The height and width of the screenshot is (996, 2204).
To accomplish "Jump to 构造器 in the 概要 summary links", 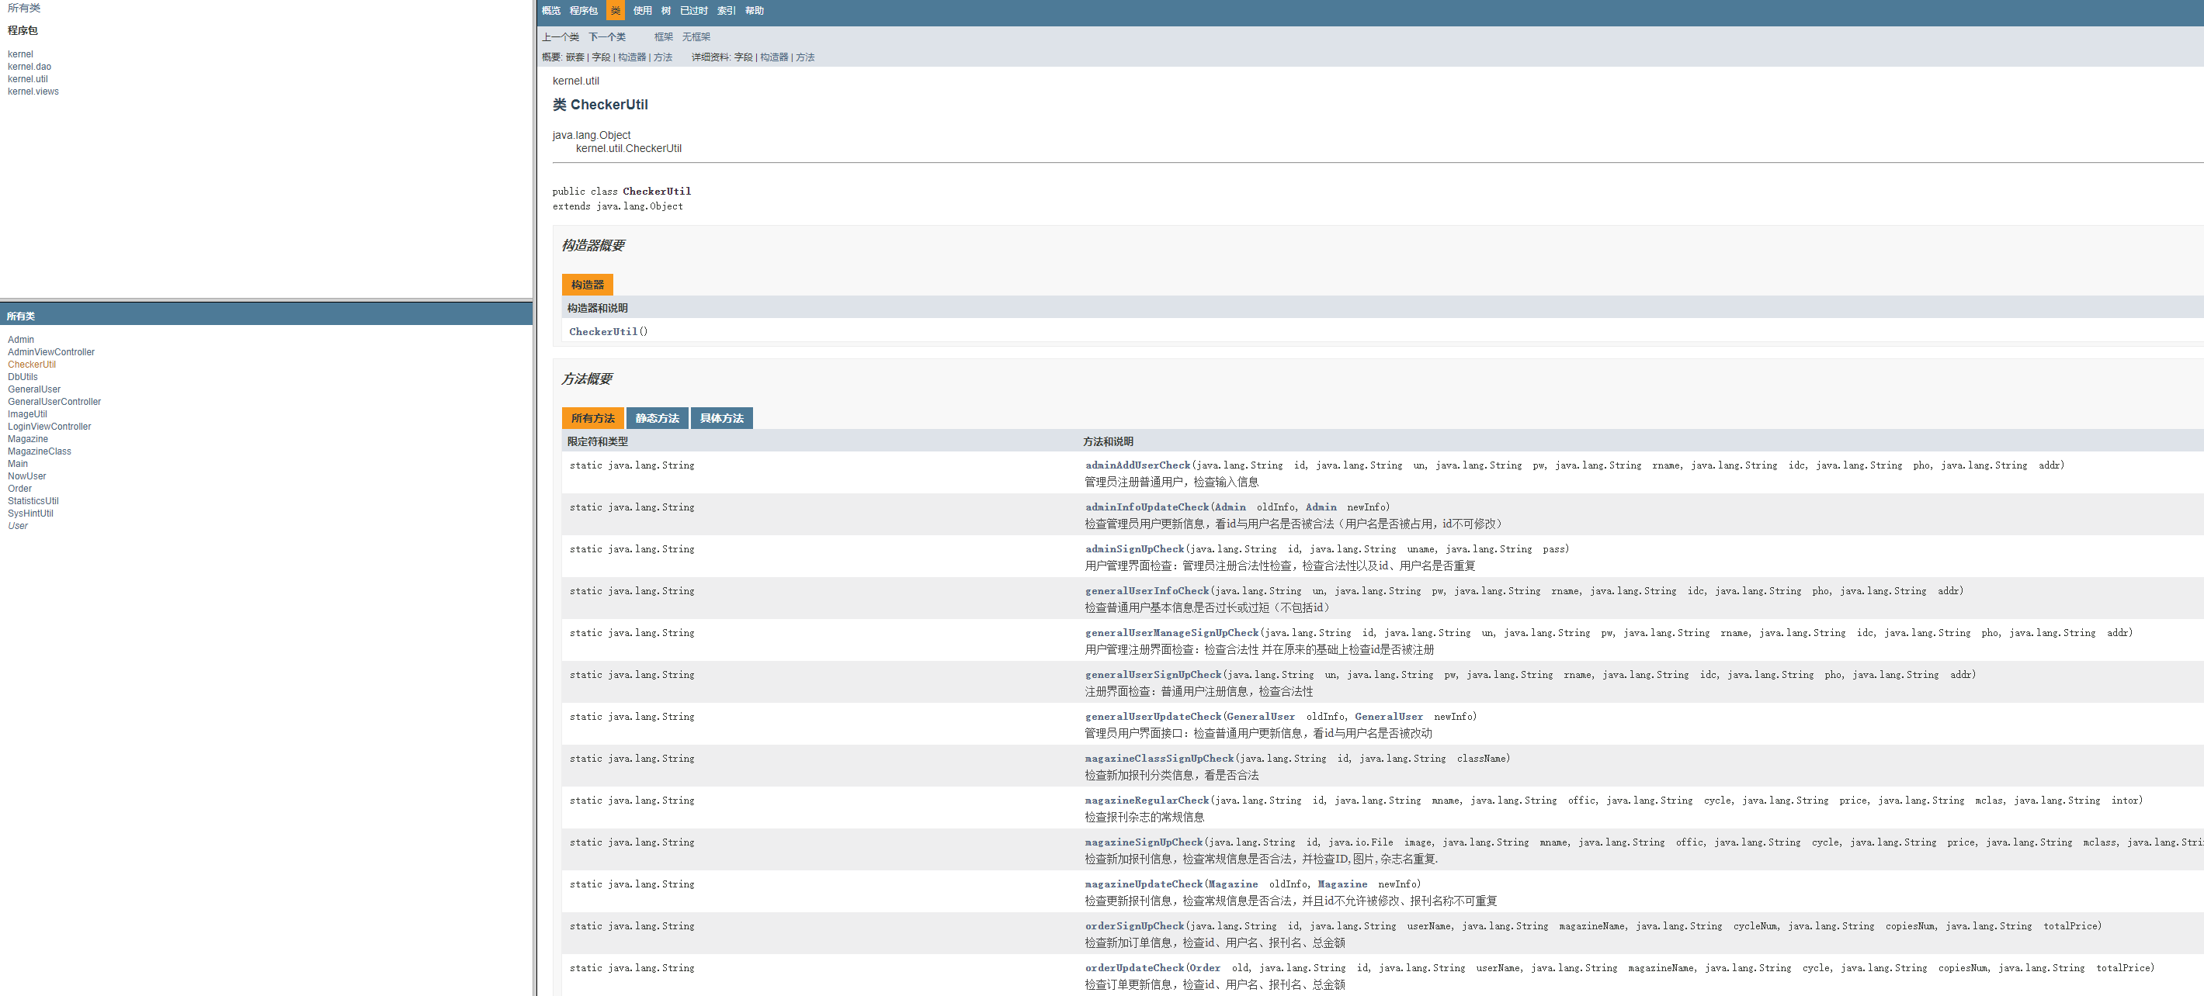I will (x=630, y=57).
